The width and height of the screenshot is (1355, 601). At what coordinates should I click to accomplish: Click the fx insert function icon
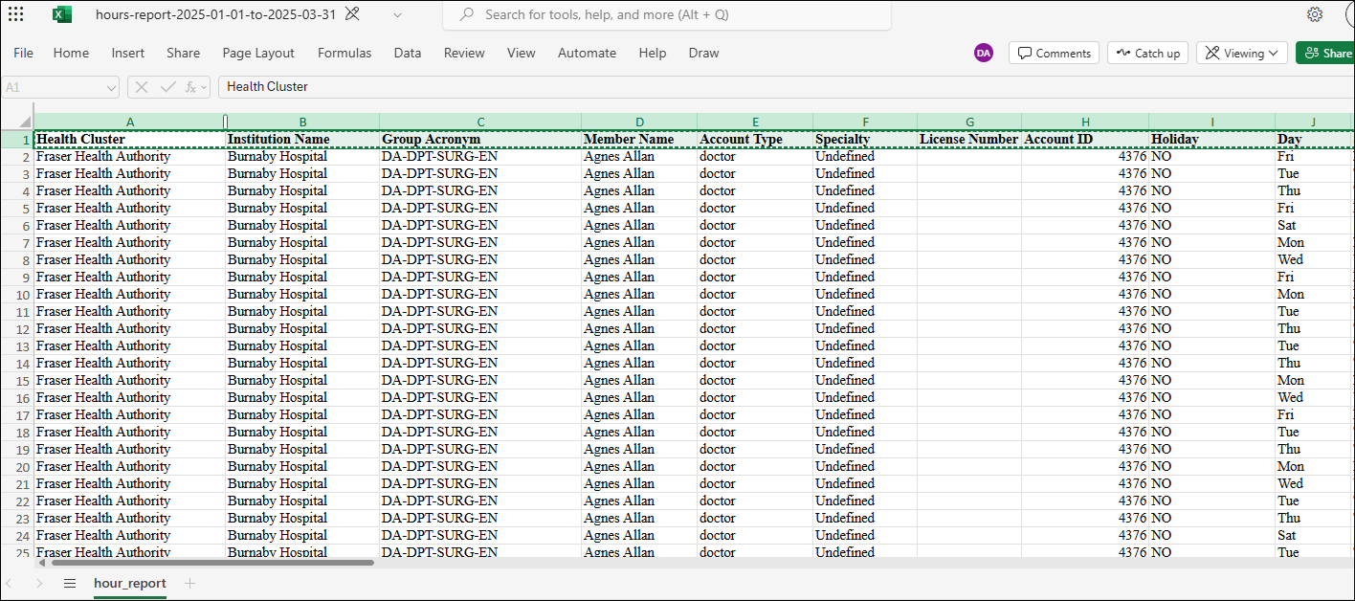190,87
